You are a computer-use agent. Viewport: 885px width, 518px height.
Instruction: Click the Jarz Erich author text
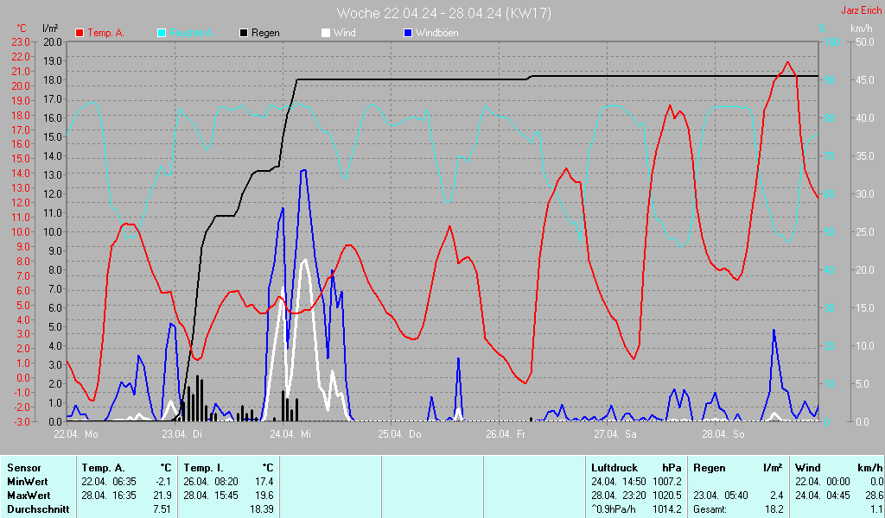(862, 10)
